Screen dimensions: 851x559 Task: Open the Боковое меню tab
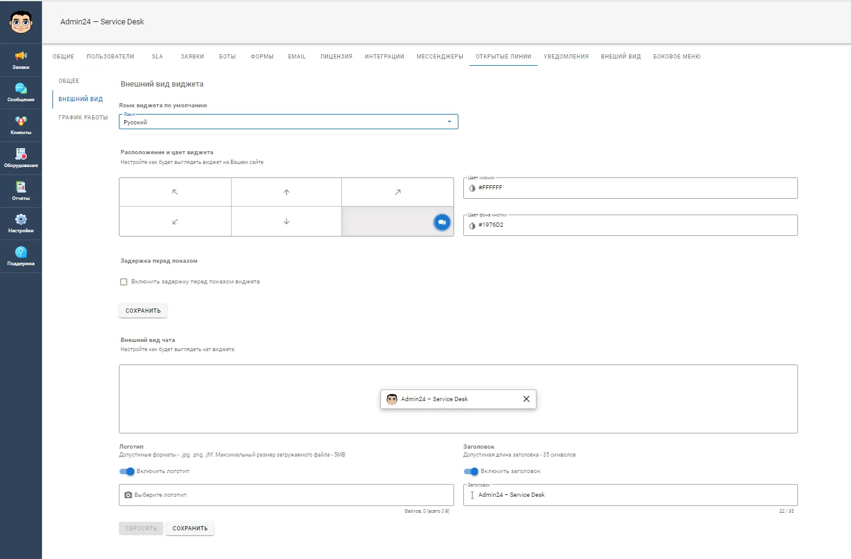click(x=677, y=57)
